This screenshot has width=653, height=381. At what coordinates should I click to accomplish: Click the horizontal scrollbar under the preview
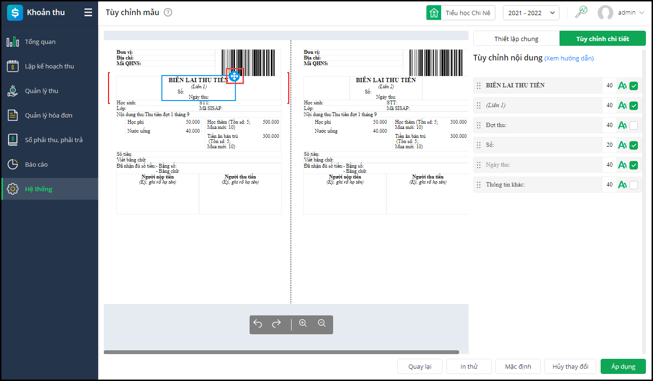pyautogui.click(x=281, y=352)
